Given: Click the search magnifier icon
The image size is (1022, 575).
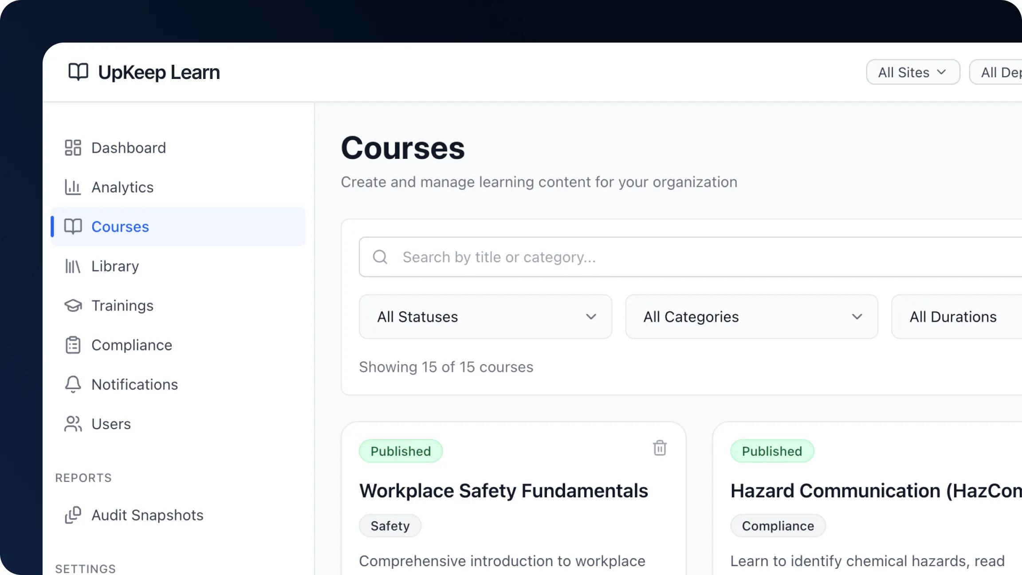Looking at the screenshot, I should (380, 257).
